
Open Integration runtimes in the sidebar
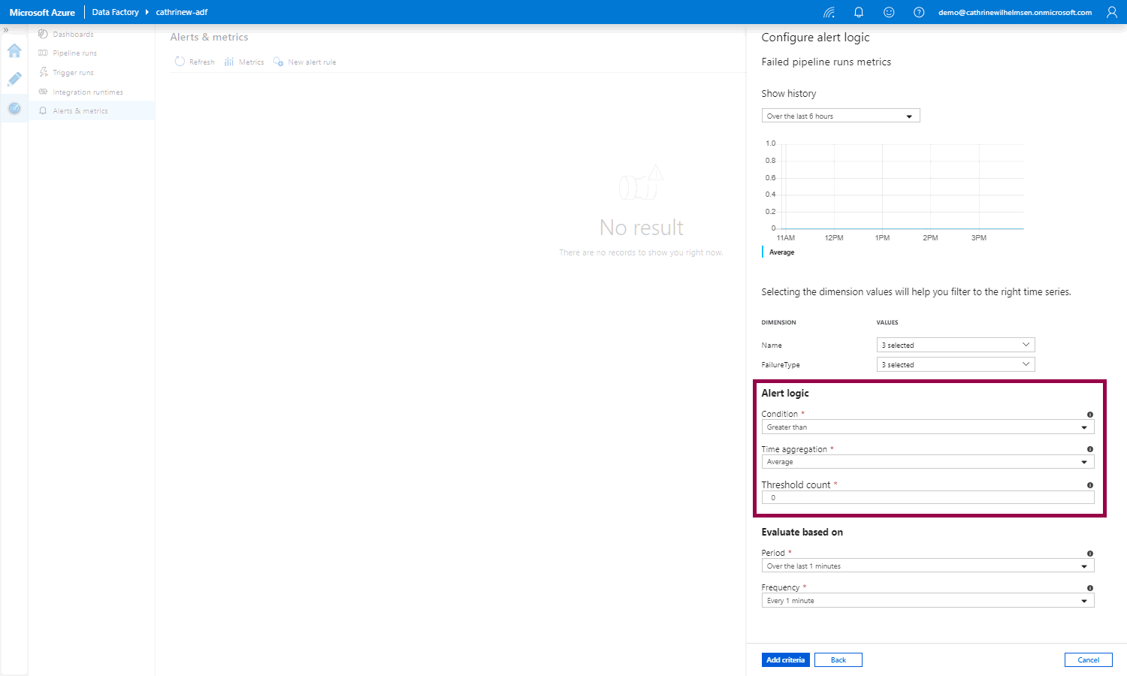pos(87,92)
